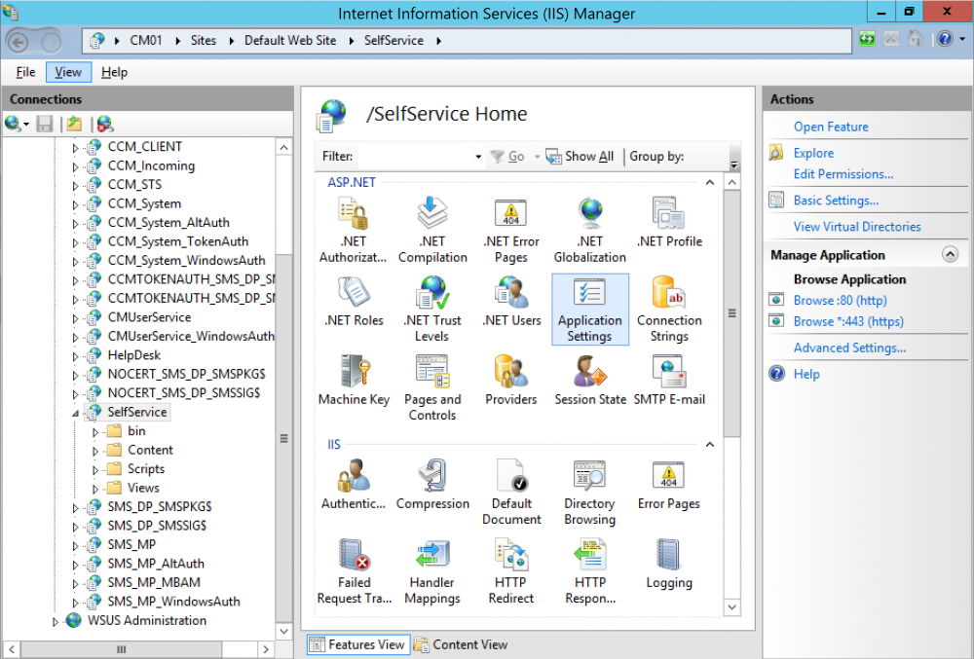Viewport: 974px width, 659px height.
Task: Open the Machine Key feature
Action: [355, 381]
